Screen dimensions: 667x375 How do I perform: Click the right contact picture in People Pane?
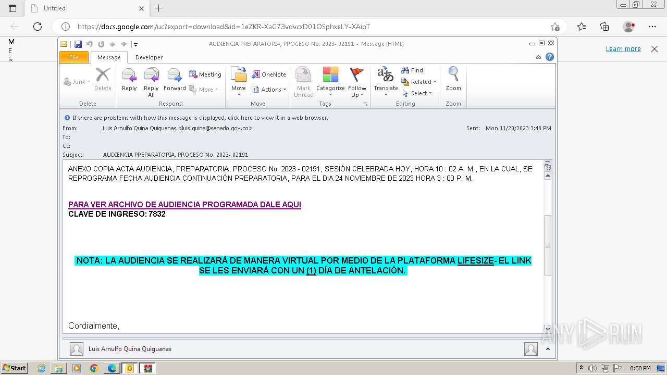531,349
